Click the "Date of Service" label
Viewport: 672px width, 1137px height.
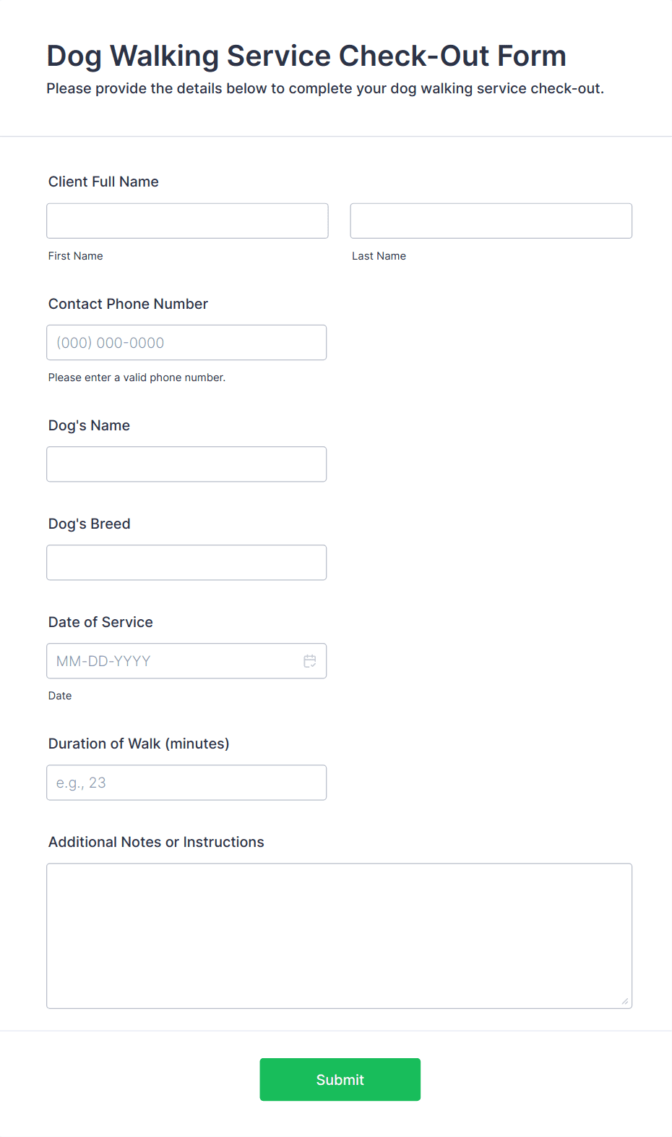tap(100, 622)
